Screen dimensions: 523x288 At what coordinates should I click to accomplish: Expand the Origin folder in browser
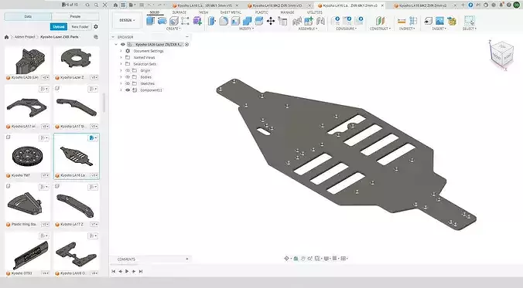click(x=121, y=70)
